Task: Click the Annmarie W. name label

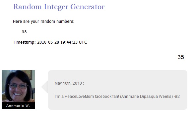Action: 18,106
